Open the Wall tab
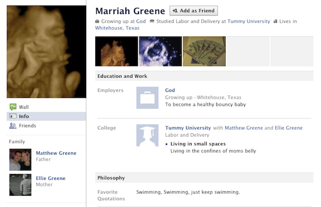Image resolution: width=321 pixels, height=207 pixels. [x=24, y=107]
